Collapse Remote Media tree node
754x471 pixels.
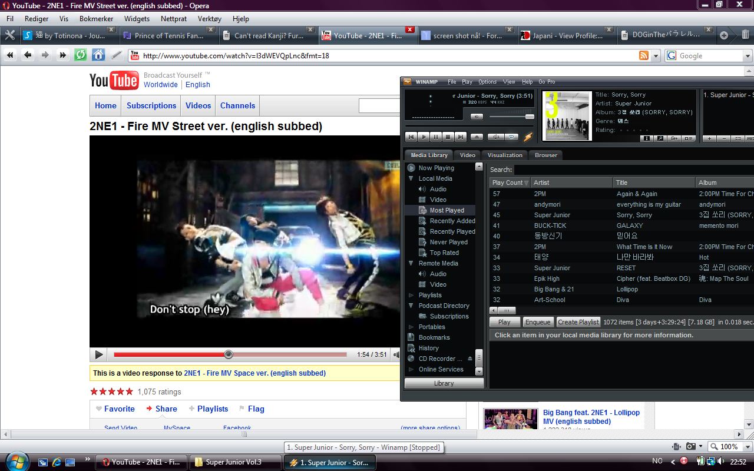411,263
